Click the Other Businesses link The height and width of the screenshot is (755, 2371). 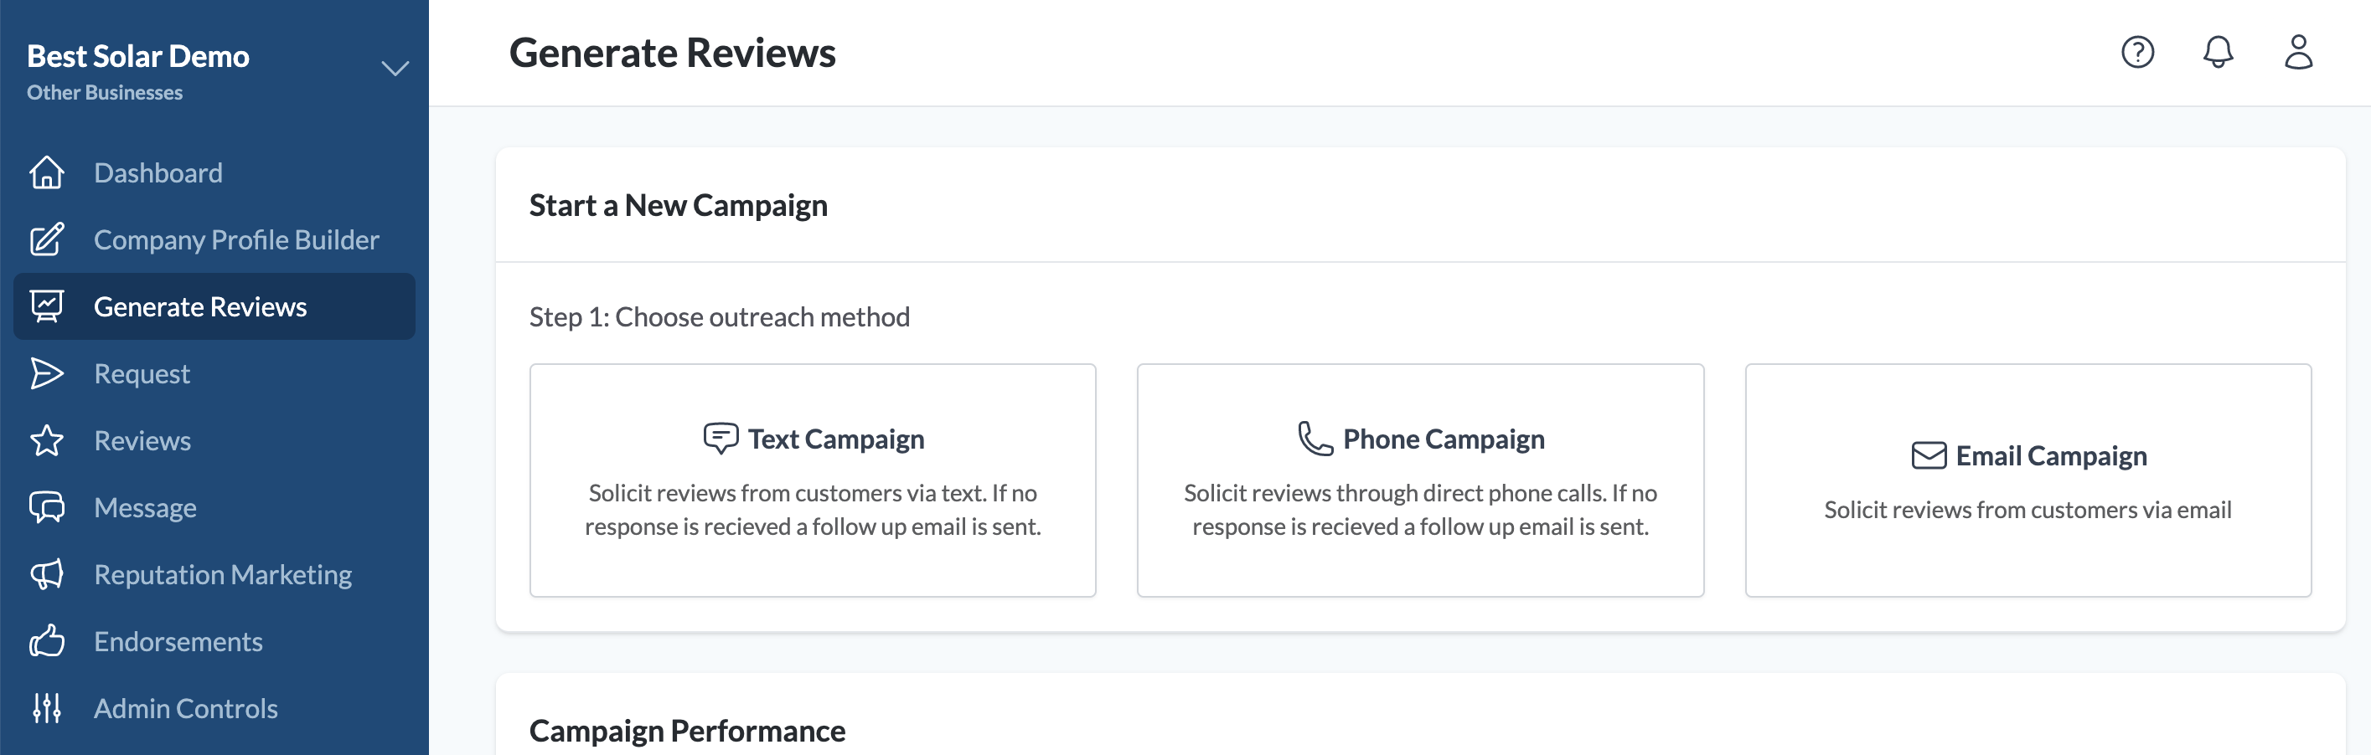coord(105,93)
